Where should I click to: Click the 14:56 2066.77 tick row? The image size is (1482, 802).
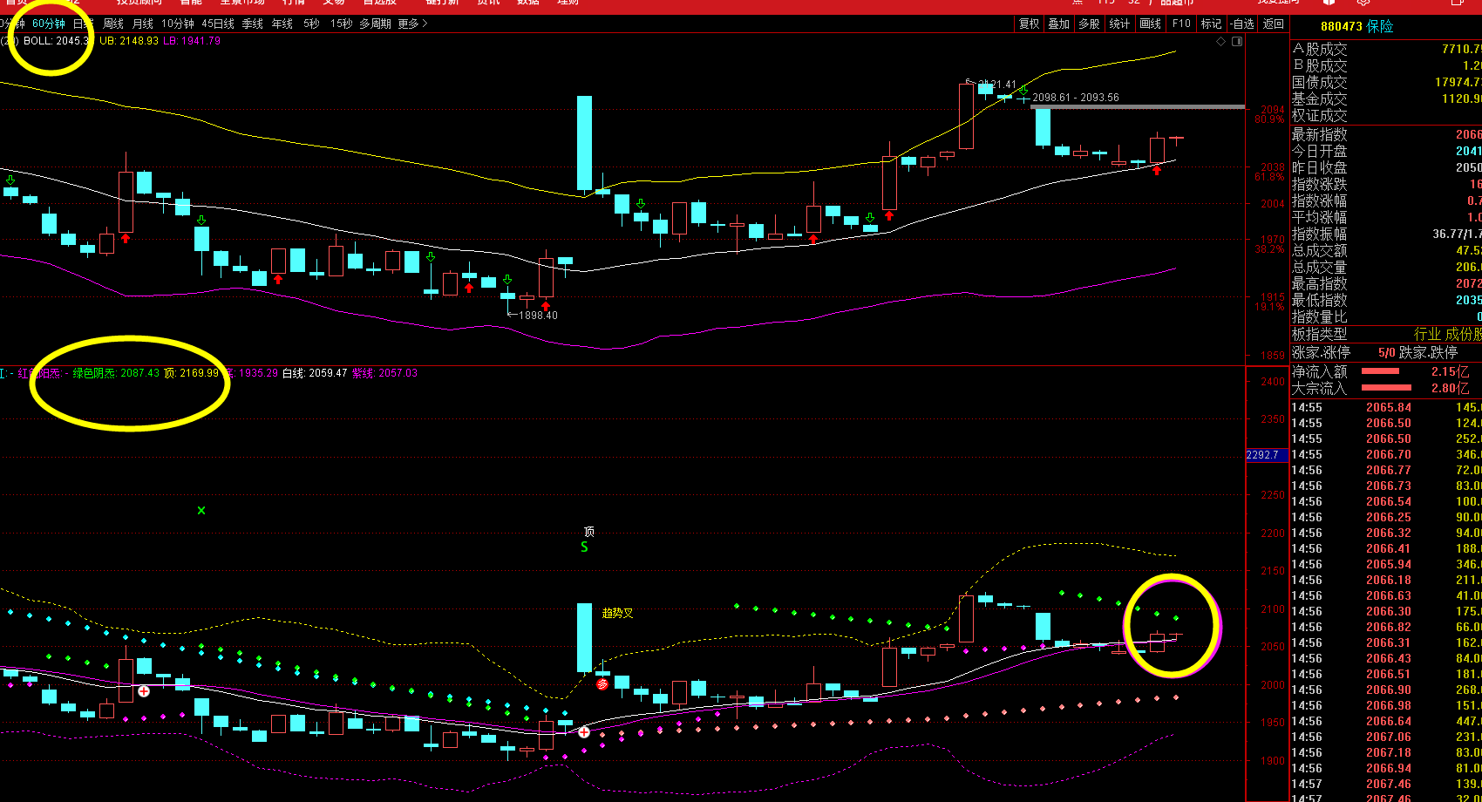tap(1386, 470)
